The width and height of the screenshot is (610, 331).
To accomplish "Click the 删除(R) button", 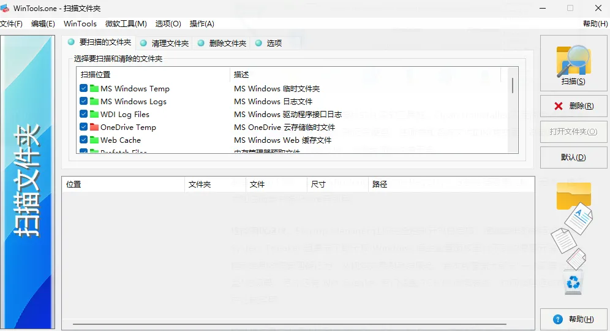I will pos(573,106).
